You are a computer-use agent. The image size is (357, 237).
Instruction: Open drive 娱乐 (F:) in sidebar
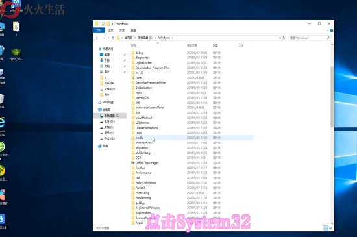pyautogui.click(x=109, y=132)
